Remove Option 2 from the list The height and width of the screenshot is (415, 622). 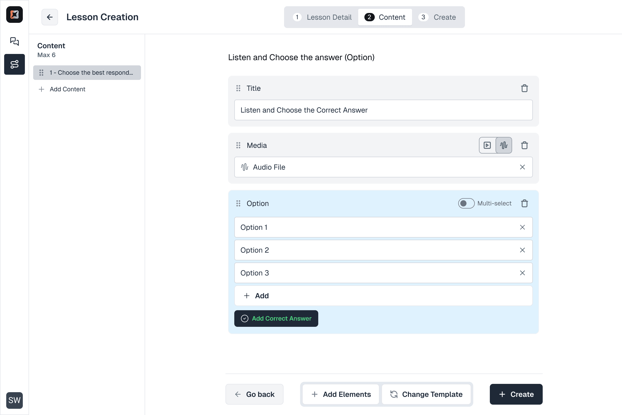[522, 250]
